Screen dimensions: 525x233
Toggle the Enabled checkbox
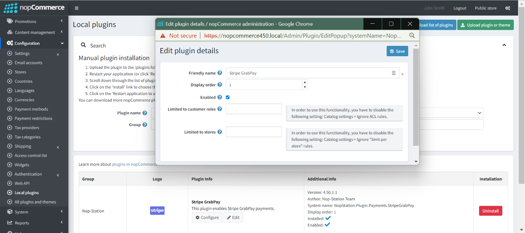[228, 97]
